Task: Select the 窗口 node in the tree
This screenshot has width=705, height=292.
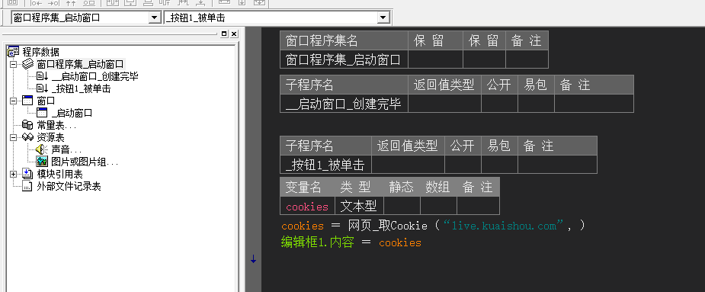Action: point(46,101)
